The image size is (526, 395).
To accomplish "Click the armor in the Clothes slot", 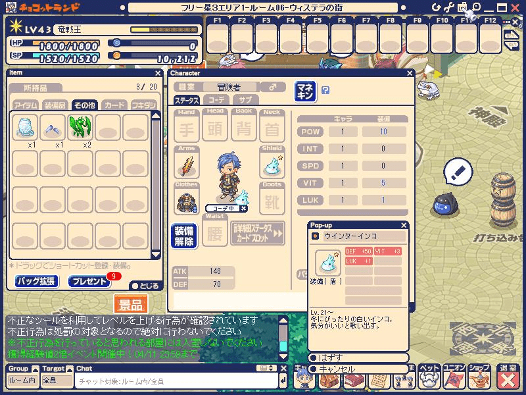I will [187, 201].
